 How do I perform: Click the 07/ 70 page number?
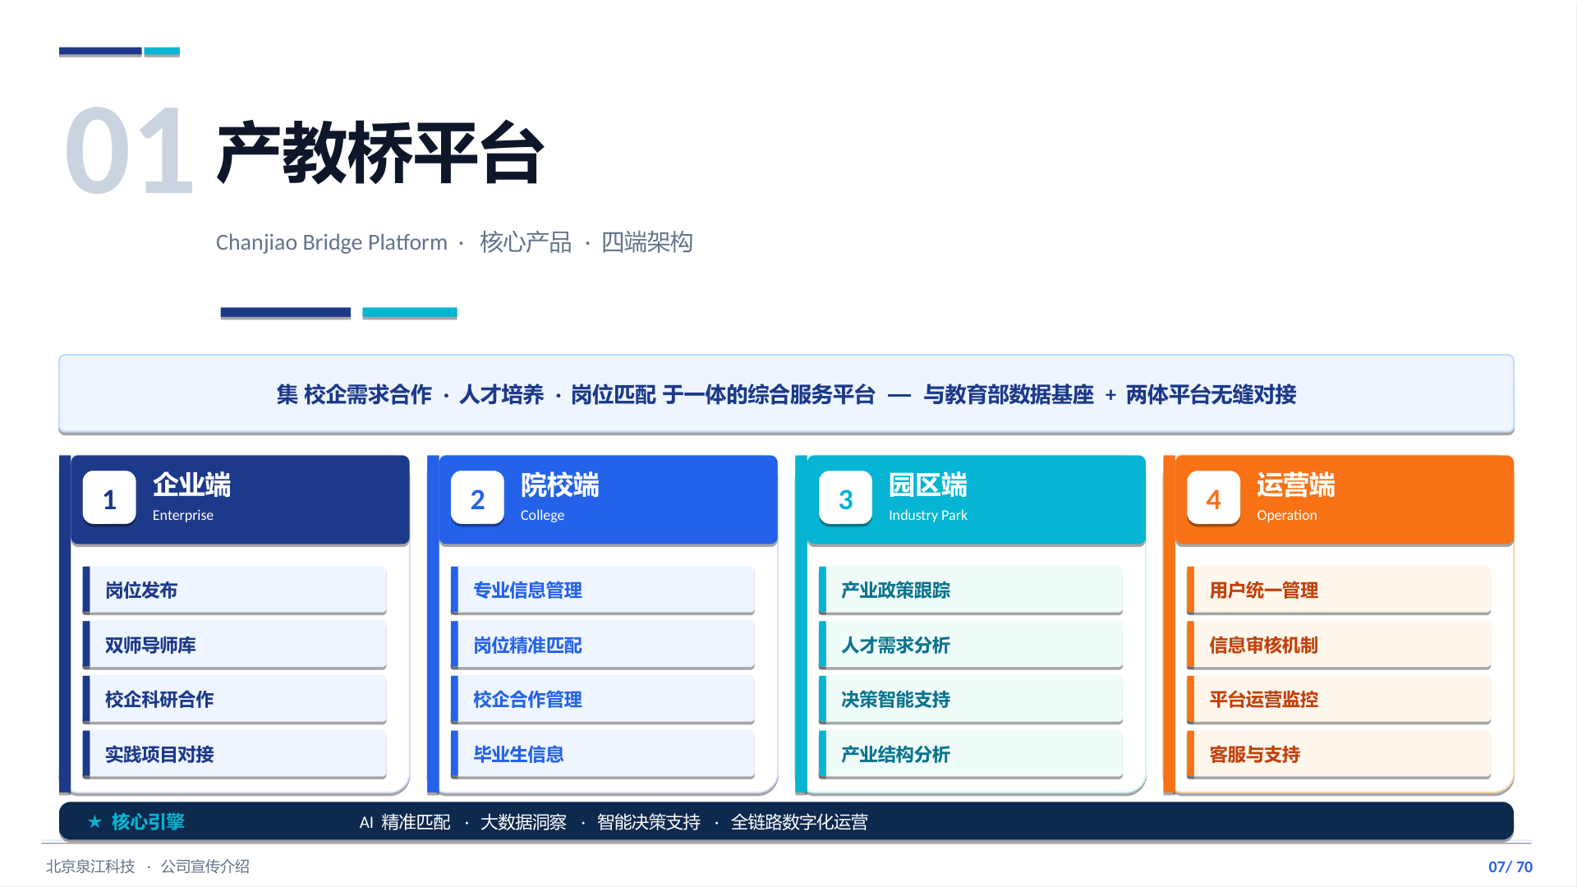(1510, 866)
